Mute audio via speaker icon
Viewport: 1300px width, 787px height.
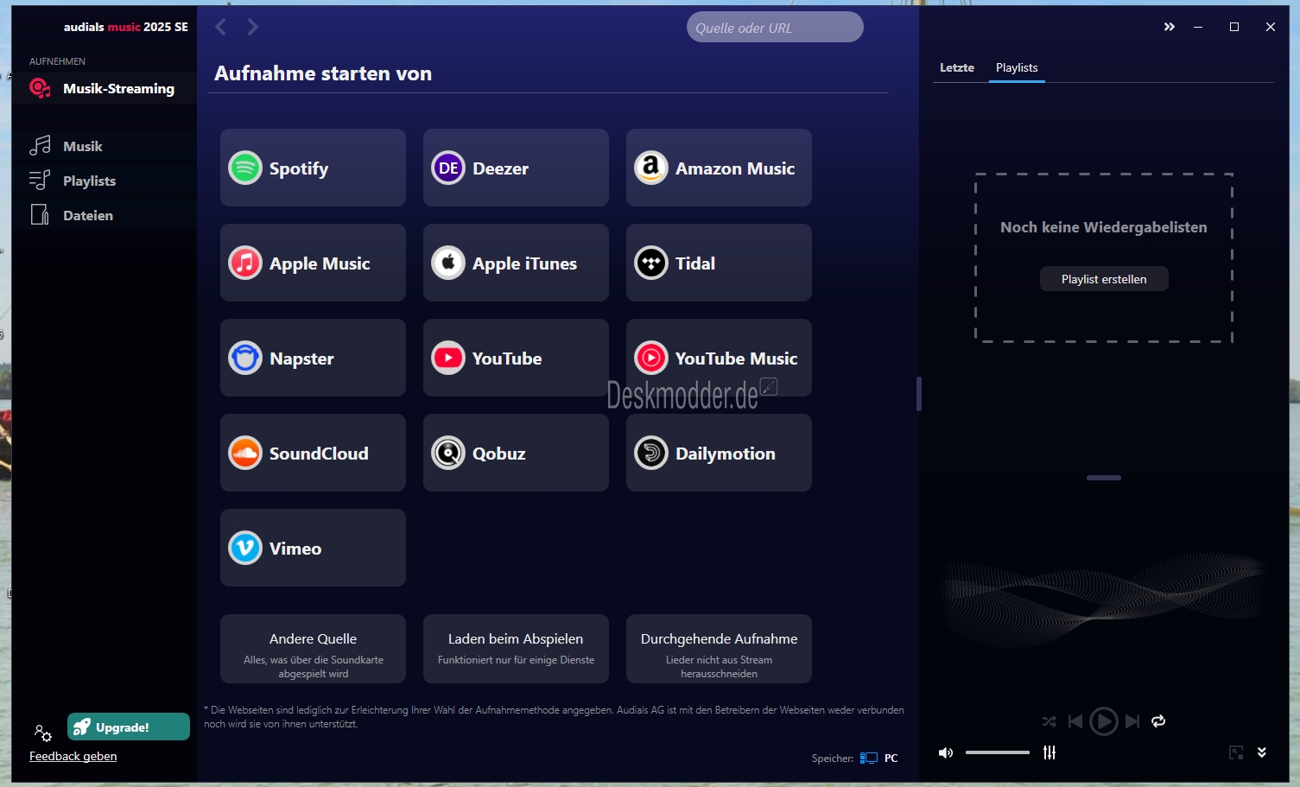(x=946, y=752)
